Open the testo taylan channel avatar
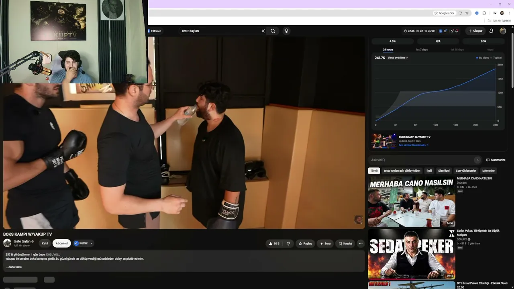This screenshot has width=514, height=289. click(x=7, y=243)
